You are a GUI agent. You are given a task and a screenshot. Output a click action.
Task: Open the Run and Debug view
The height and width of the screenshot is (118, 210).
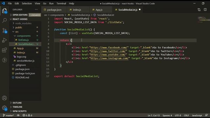click(x=4, y=40)
